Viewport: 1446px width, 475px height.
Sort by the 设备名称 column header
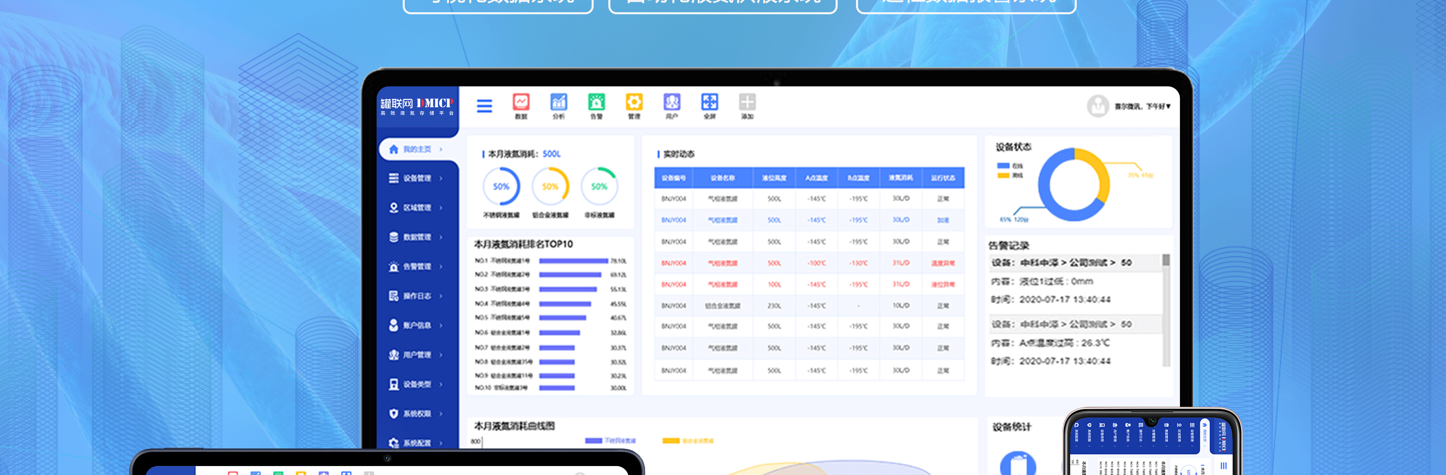click(x=723, y=178)
